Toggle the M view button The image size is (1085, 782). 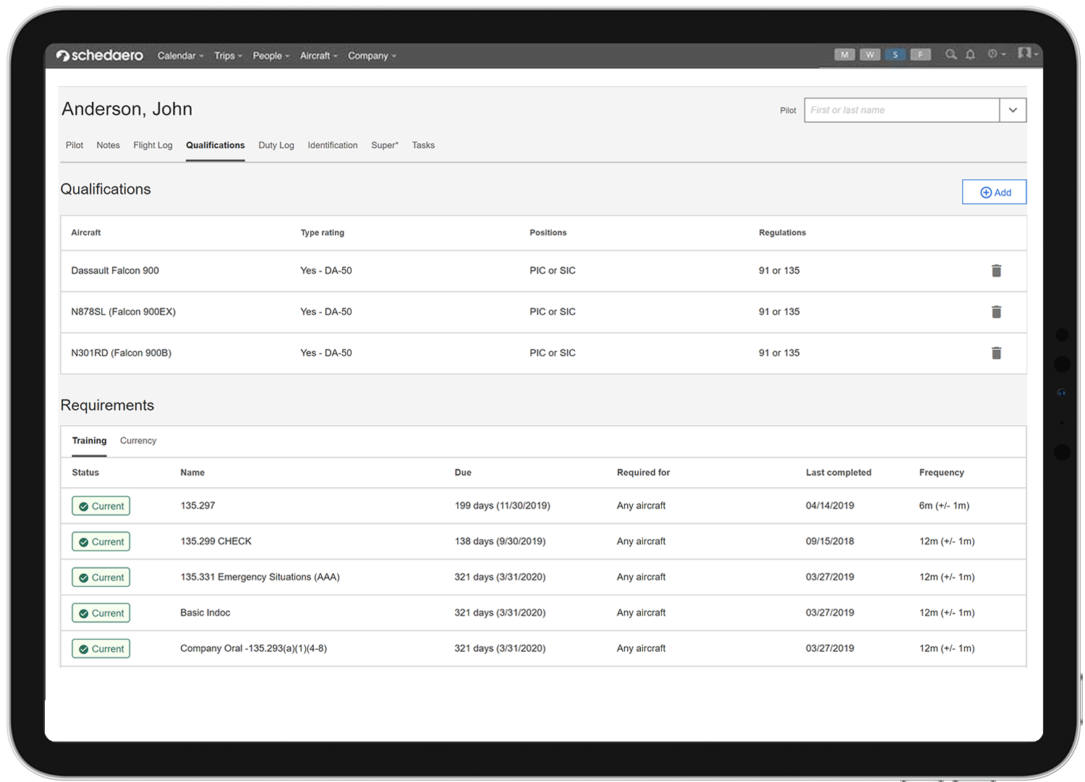click(x=844, y=55)
